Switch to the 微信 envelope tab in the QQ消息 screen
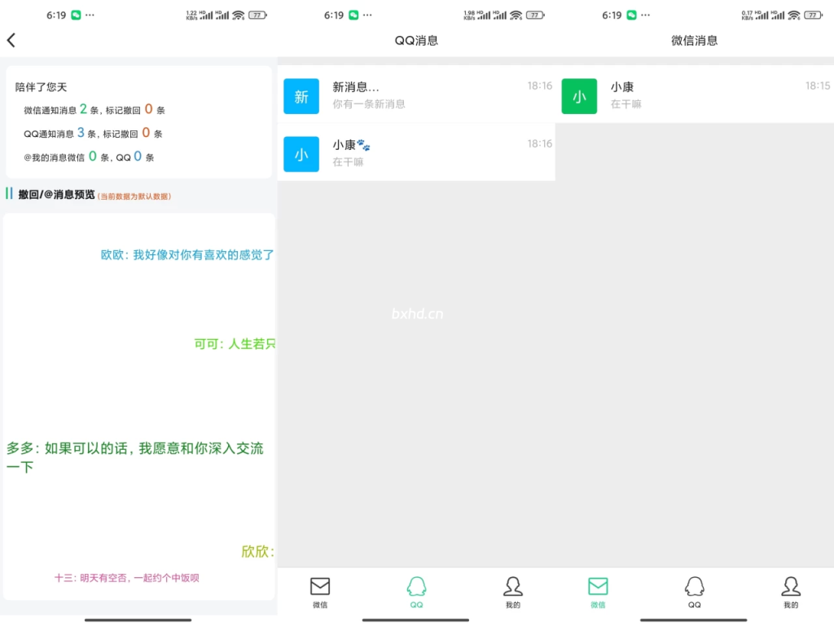 point(320,593)
